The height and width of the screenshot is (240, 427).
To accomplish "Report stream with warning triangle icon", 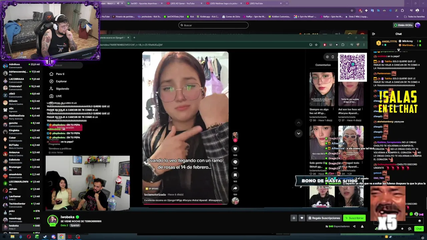I will pos(362,226).
